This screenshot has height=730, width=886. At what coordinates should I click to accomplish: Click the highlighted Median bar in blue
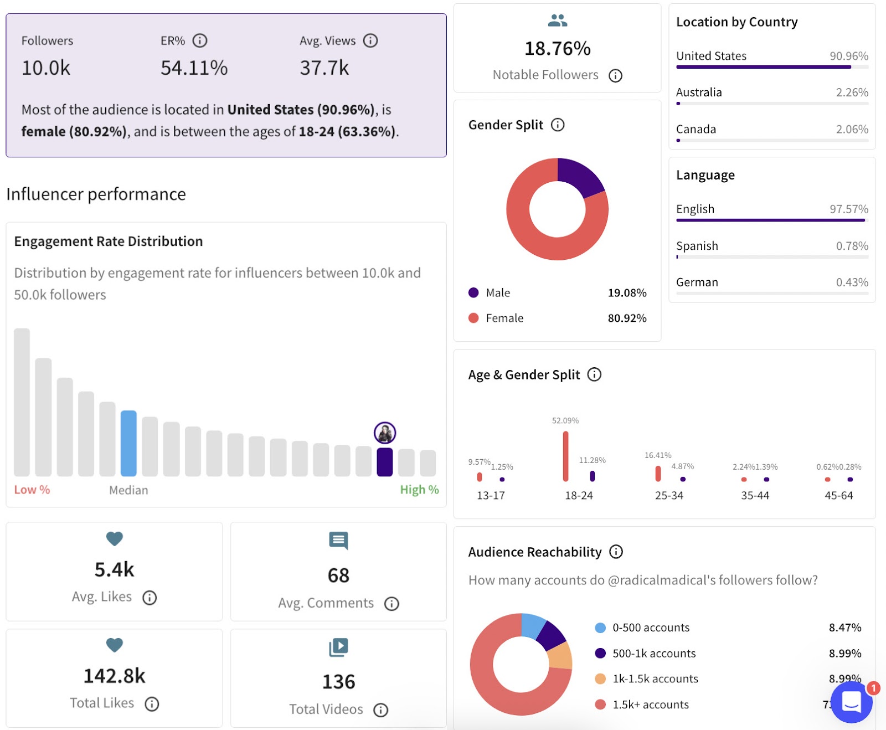127,443
